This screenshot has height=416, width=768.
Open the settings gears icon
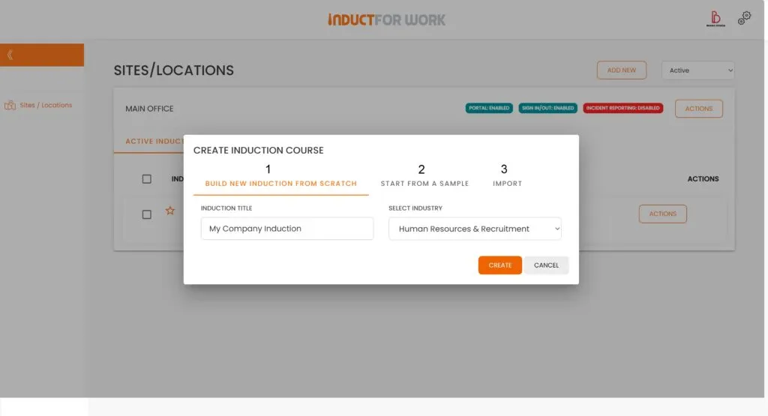coord(745,18)
